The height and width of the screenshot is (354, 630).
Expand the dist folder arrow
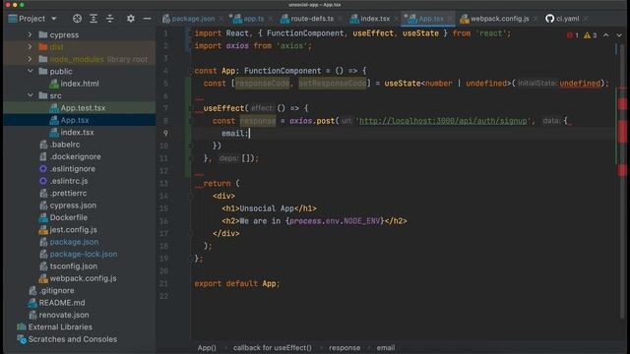coord(30,47)
